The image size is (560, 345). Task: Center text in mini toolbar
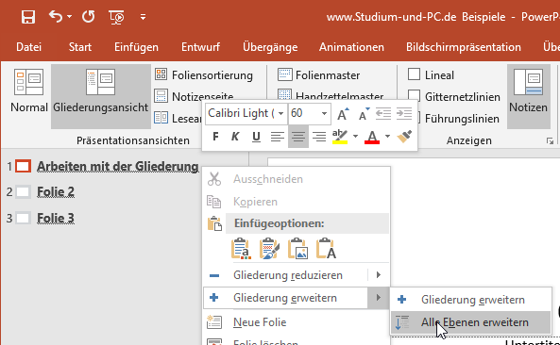pyautogui.click(x=298, y=136)
